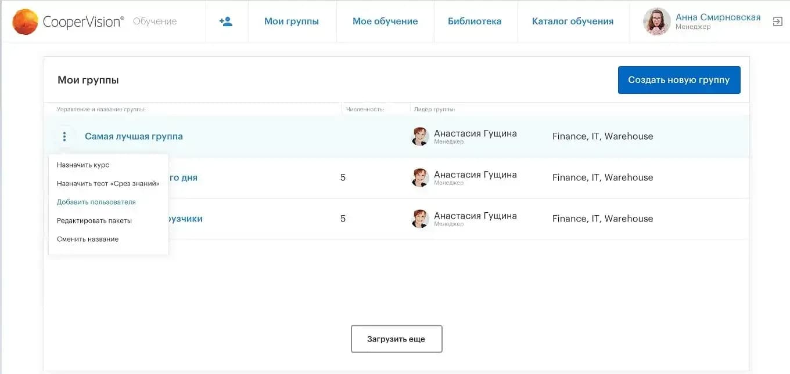Open the Самая лучшая группа link

tap(134, 137)
